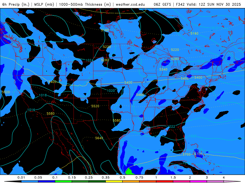Click the 0.01 legend value
Image resolution: width=245 pixels, height=183 pixels.
click(21, 178)
